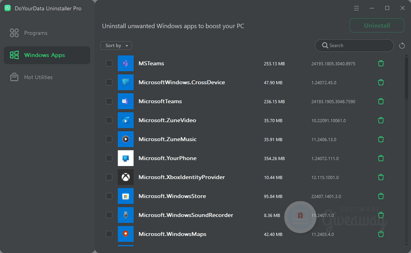Refresh the apps list with the reload icon
411x253 pixels.
coord(402,45)
